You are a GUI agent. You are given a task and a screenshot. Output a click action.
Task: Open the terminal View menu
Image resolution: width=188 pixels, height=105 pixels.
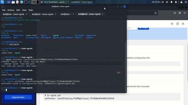pyautogui.click(x=24, y=10)
